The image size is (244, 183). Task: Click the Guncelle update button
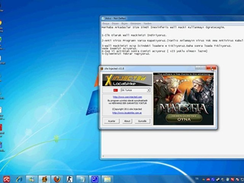142,121
